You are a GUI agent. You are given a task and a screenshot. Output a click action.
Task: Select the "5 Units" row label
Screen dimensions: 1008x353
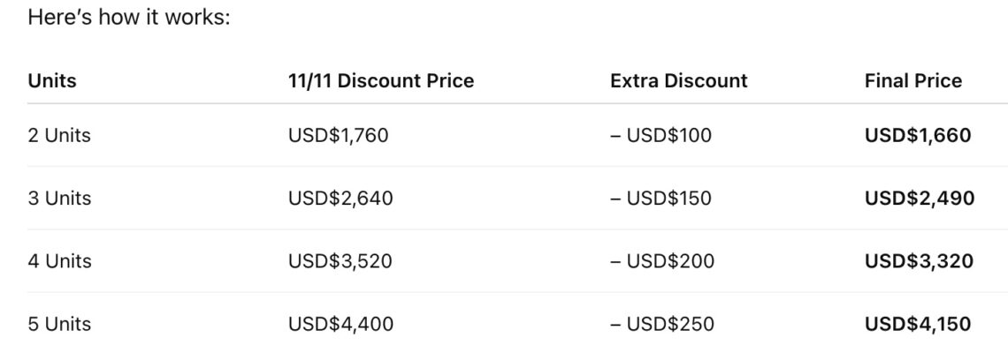pyautogui.click(x=59, y=324)
